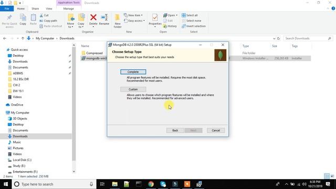Click the Up one level arrow
336x189 pixels.
pos(23,38)
